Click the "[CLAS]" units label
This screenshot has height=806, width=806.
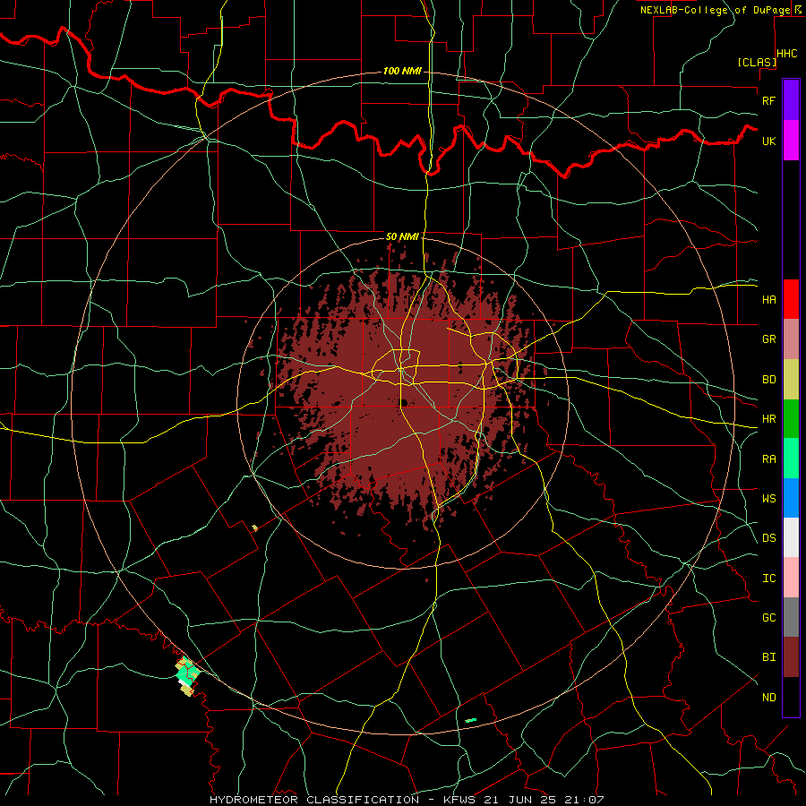click(x=757, y=62)
